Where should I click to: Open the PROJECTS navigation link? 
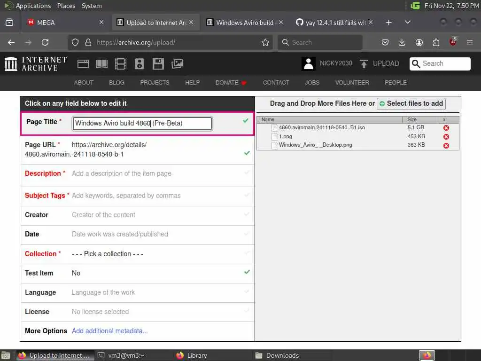pyautogui.click(x=155, y=83)
